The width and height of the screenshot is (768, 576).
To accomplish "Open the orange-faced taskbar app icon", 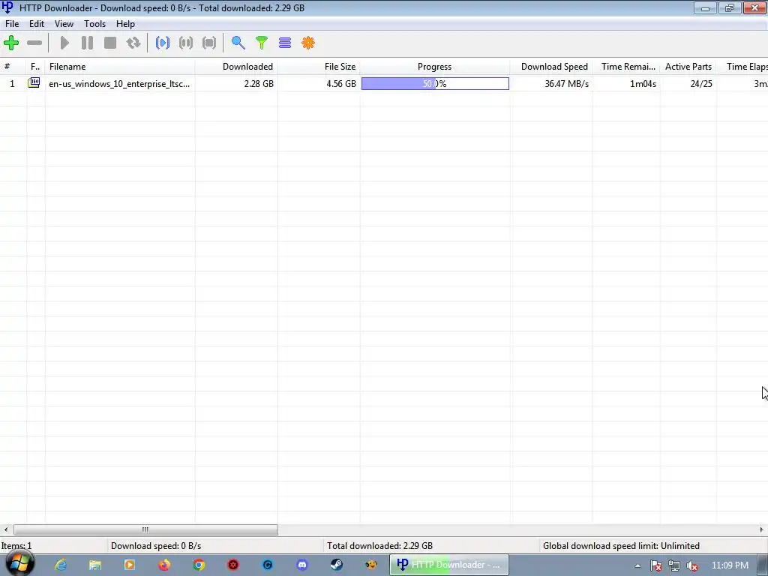I will pos(370,565).
